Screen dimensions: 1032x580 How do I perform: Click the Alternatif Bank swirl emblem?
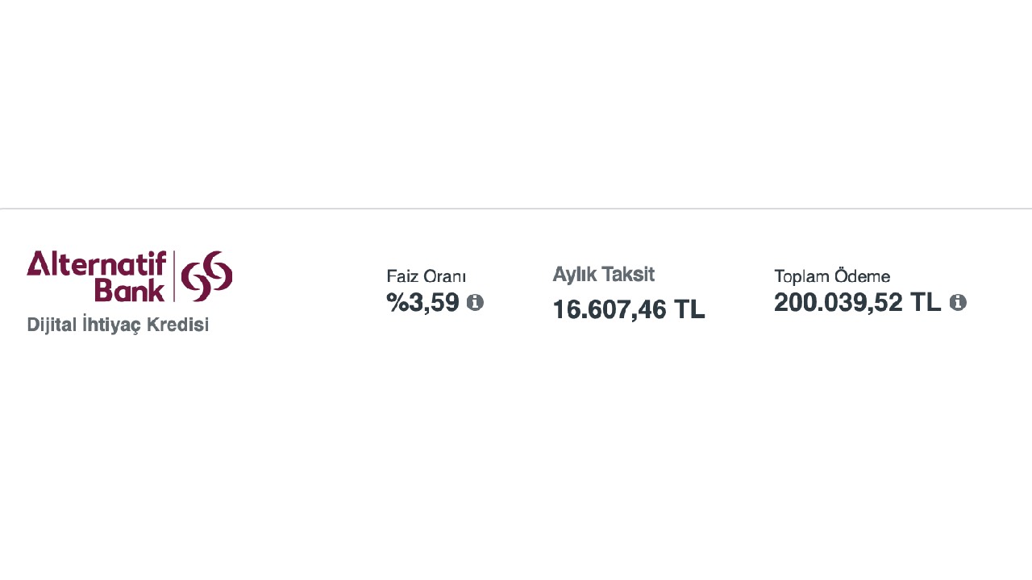(207, 275)
